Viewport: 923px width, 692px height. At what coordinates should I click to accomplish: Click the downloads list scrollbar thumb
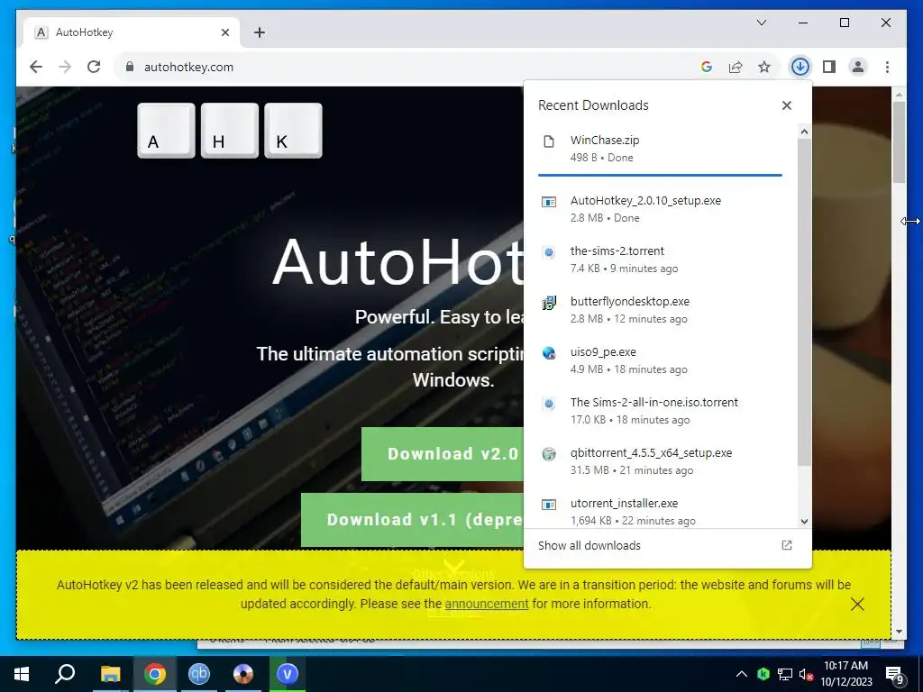click(x=804, y=302)
